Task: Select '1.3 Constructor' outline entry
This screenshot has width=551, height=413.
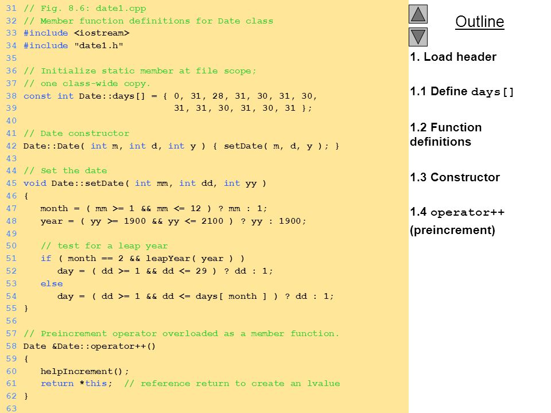Action: coord(455,177)
